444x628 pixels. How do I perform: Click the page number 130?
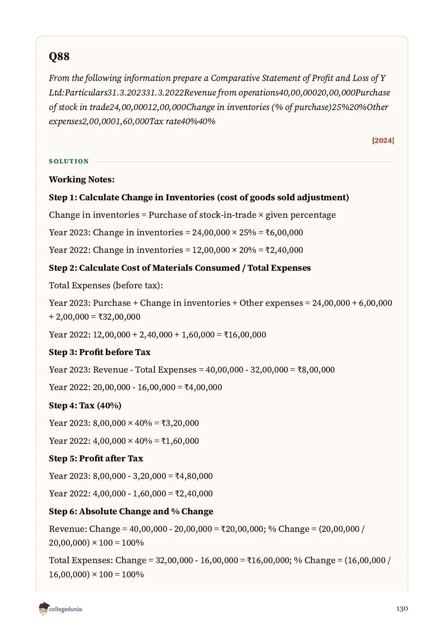(x=402, y=609)
